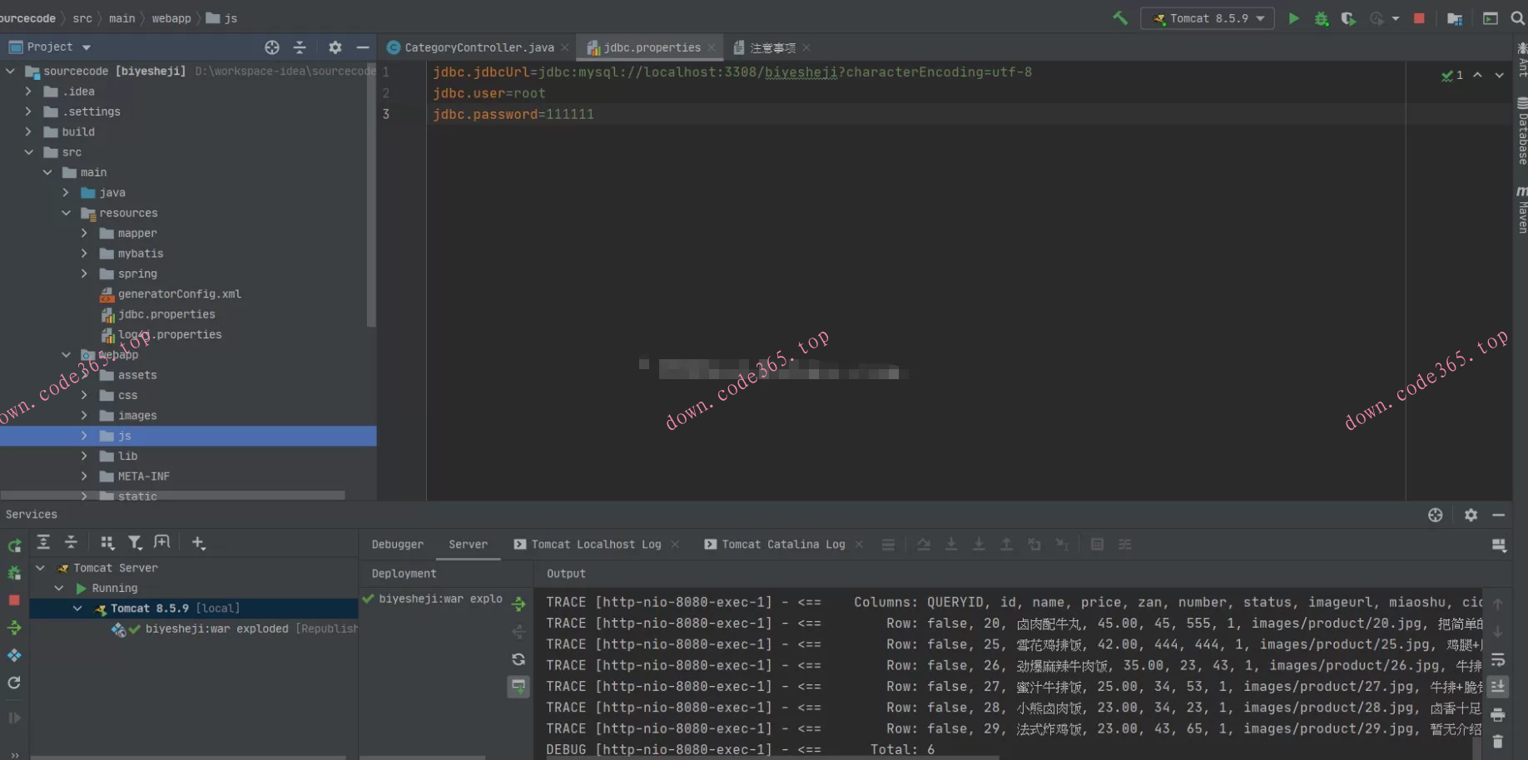Collapse the Tomcat Server node in Services
Screen dimensions: 1528x760
[x=40, y=568]
